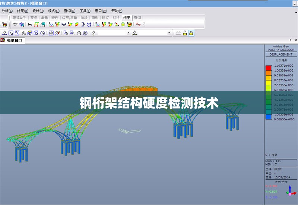The image size is (298, 205).
Task: Click the XYZ axis triad in viewport
Action: pyautogui.click(x=291, y=191)
